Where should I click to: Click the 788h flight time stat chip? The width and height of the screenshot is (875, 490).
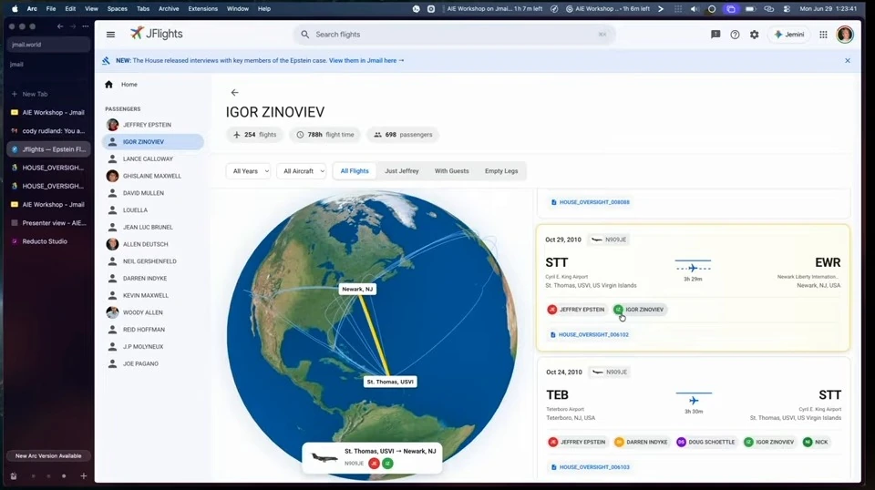coord(325,135)
